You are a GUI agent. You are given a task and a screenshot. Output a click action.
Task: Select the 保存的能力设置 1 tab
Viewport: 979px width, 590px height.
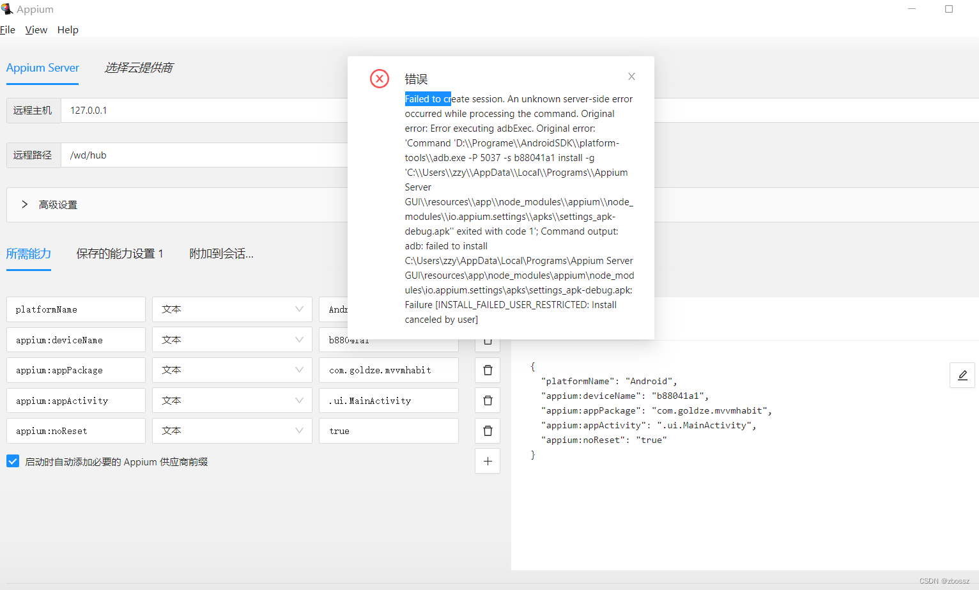click(x=120, y=254)
